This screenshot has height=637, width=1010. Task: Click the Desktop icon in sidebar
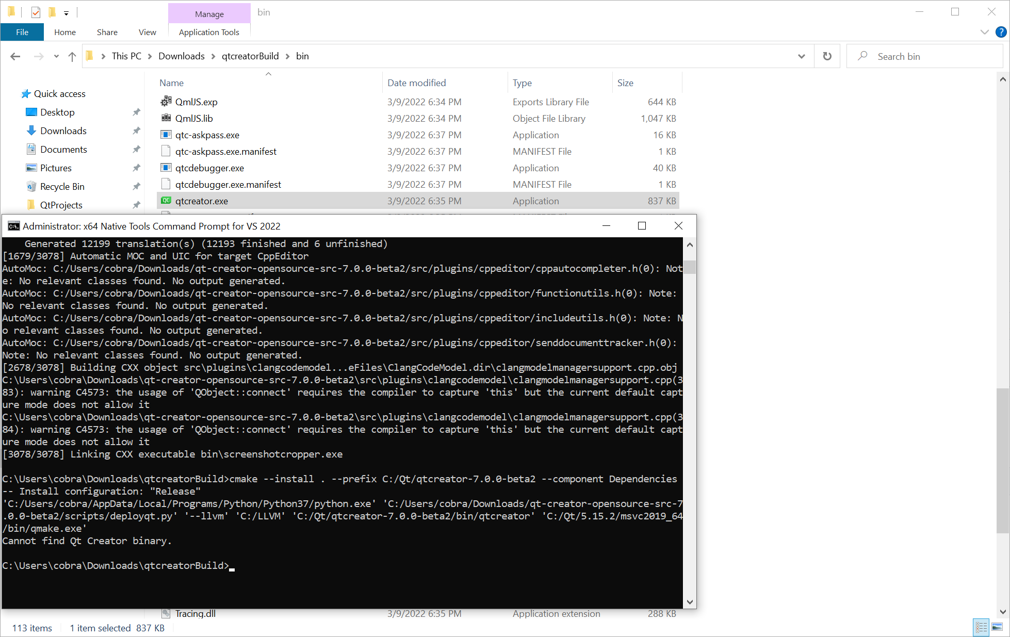pos(31,112)
